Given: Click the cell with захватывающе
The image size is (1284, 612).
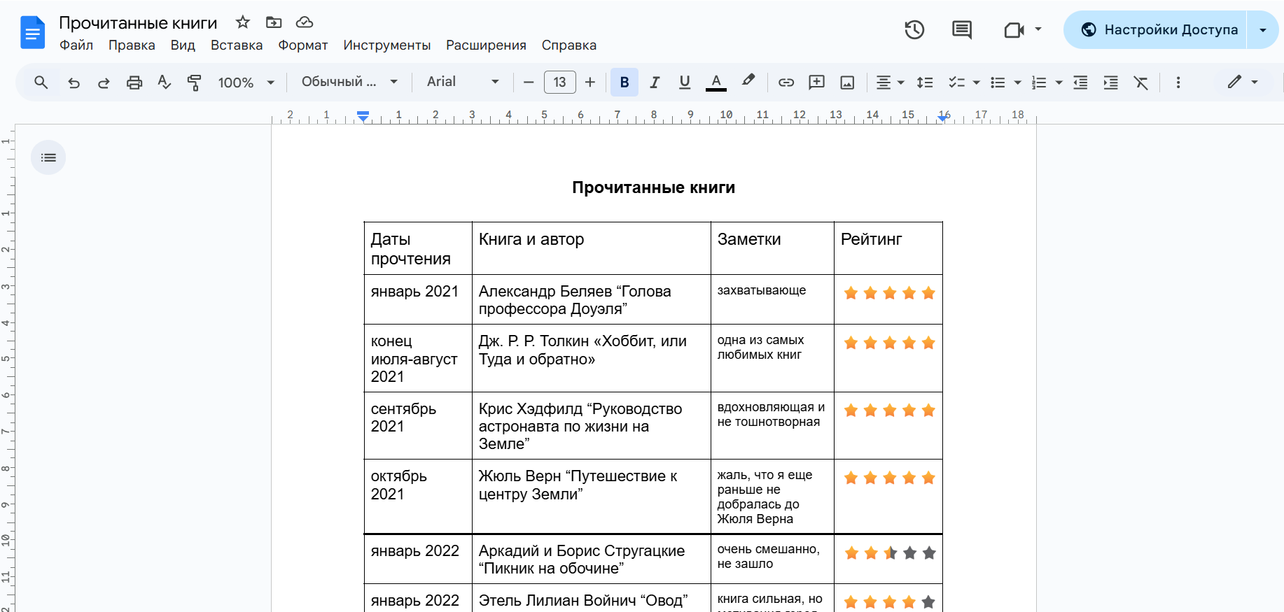Looking at the screenshot, I should click(x=772, y=299).
